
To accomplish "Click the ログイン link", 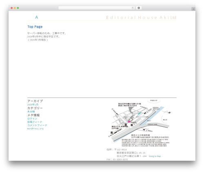I will click(x=32, y=119).
